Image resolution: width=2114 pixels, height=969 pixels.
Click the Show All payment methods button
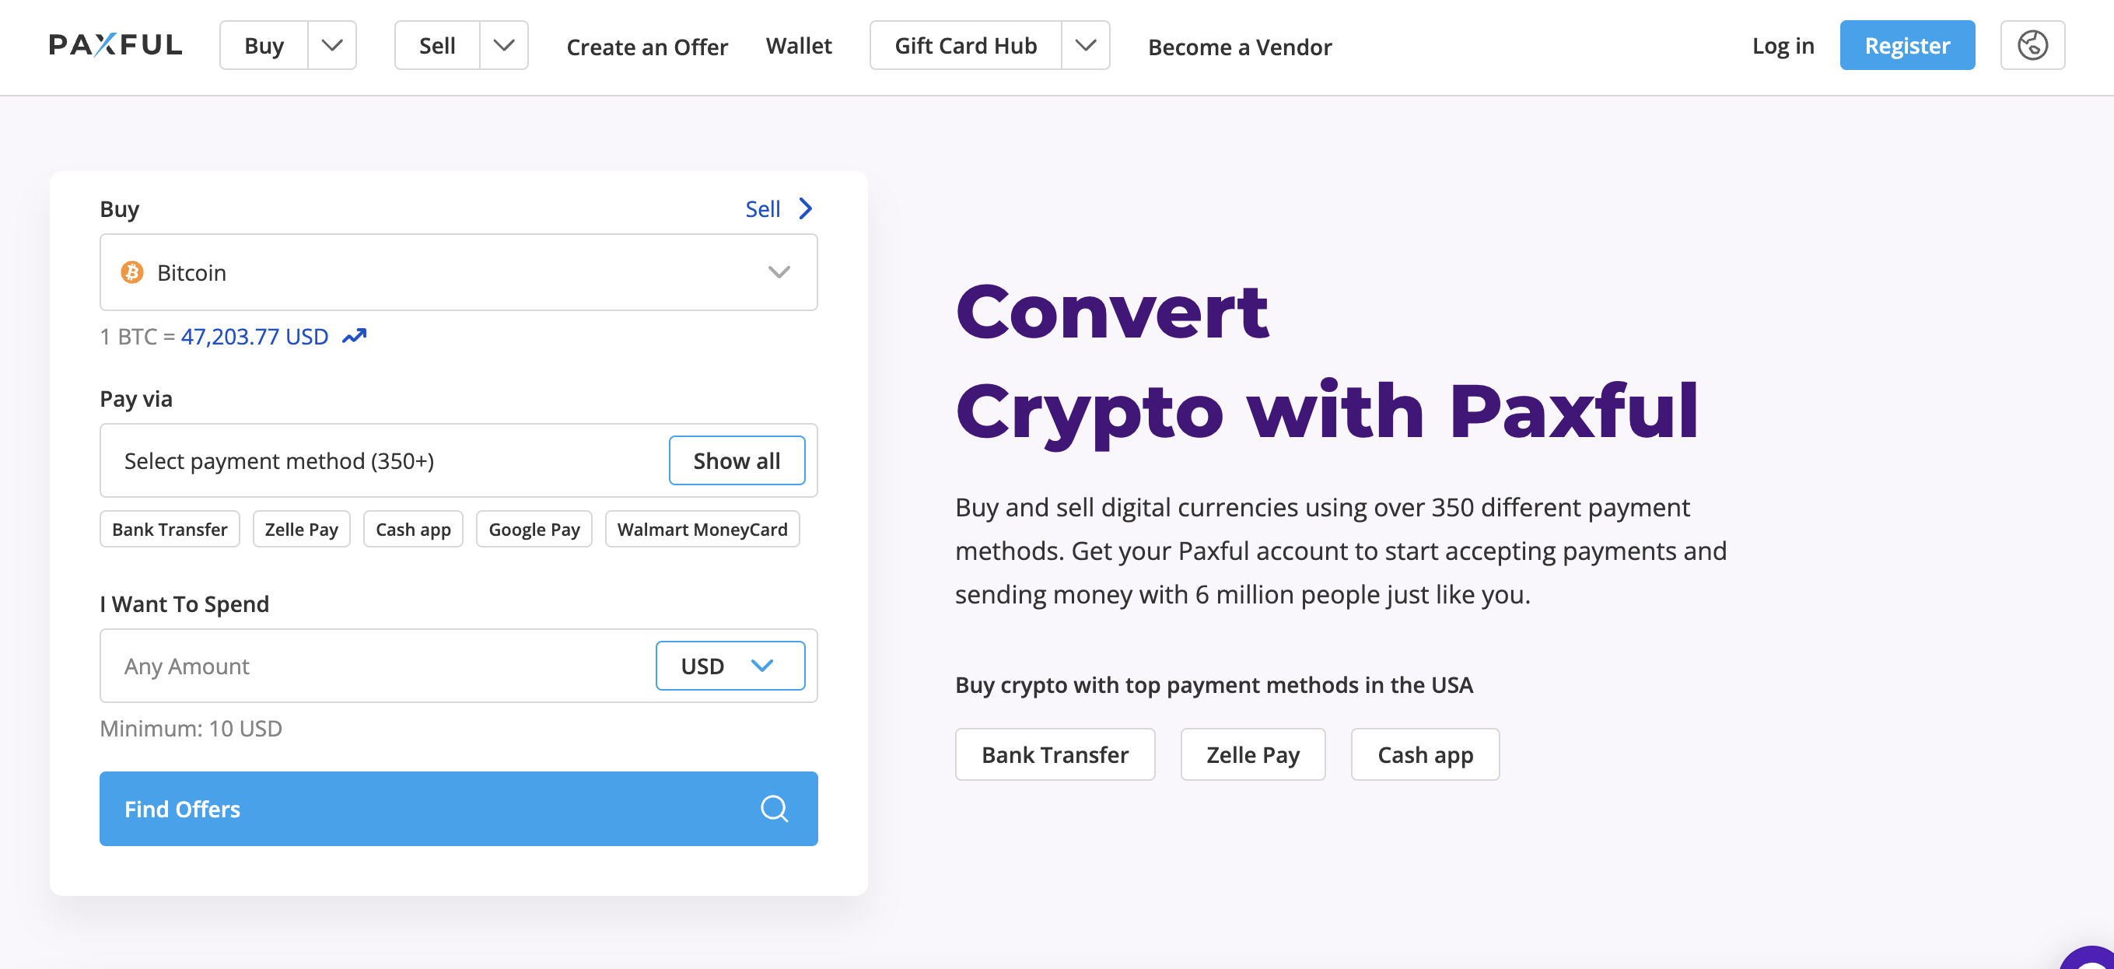tap(736, 460)
